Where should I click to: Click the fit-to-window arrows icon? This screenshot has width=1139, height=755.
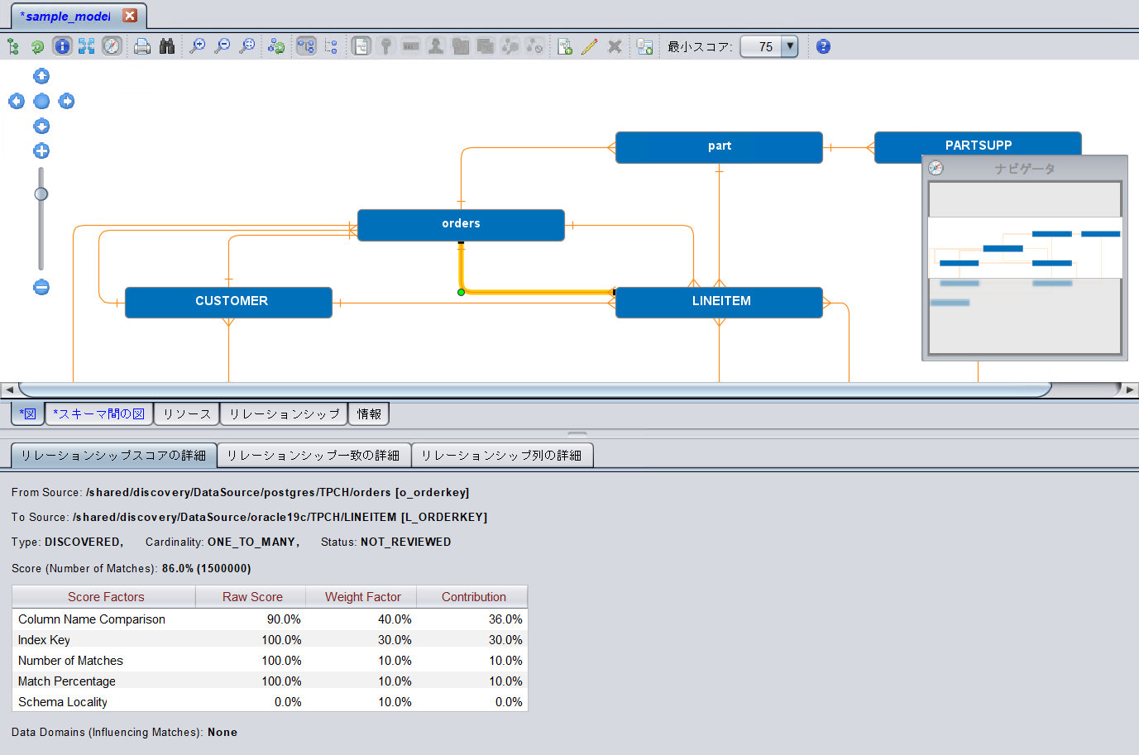(87, 46)
